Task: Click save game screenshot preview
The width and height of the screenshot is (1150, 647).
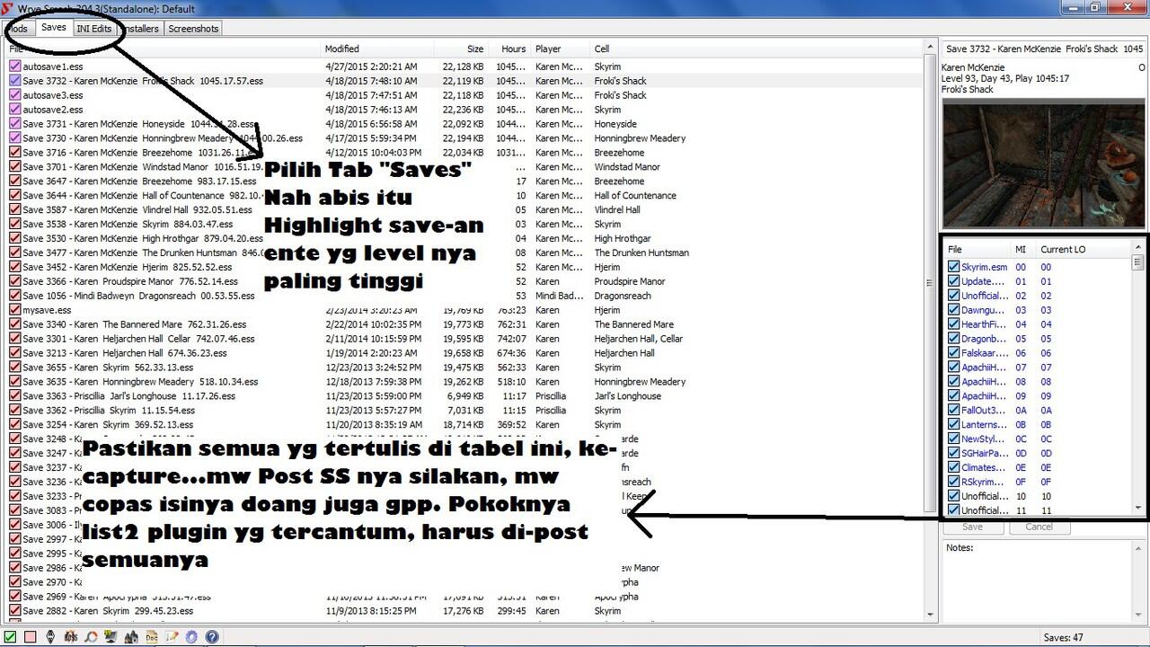Action: 1044,163
